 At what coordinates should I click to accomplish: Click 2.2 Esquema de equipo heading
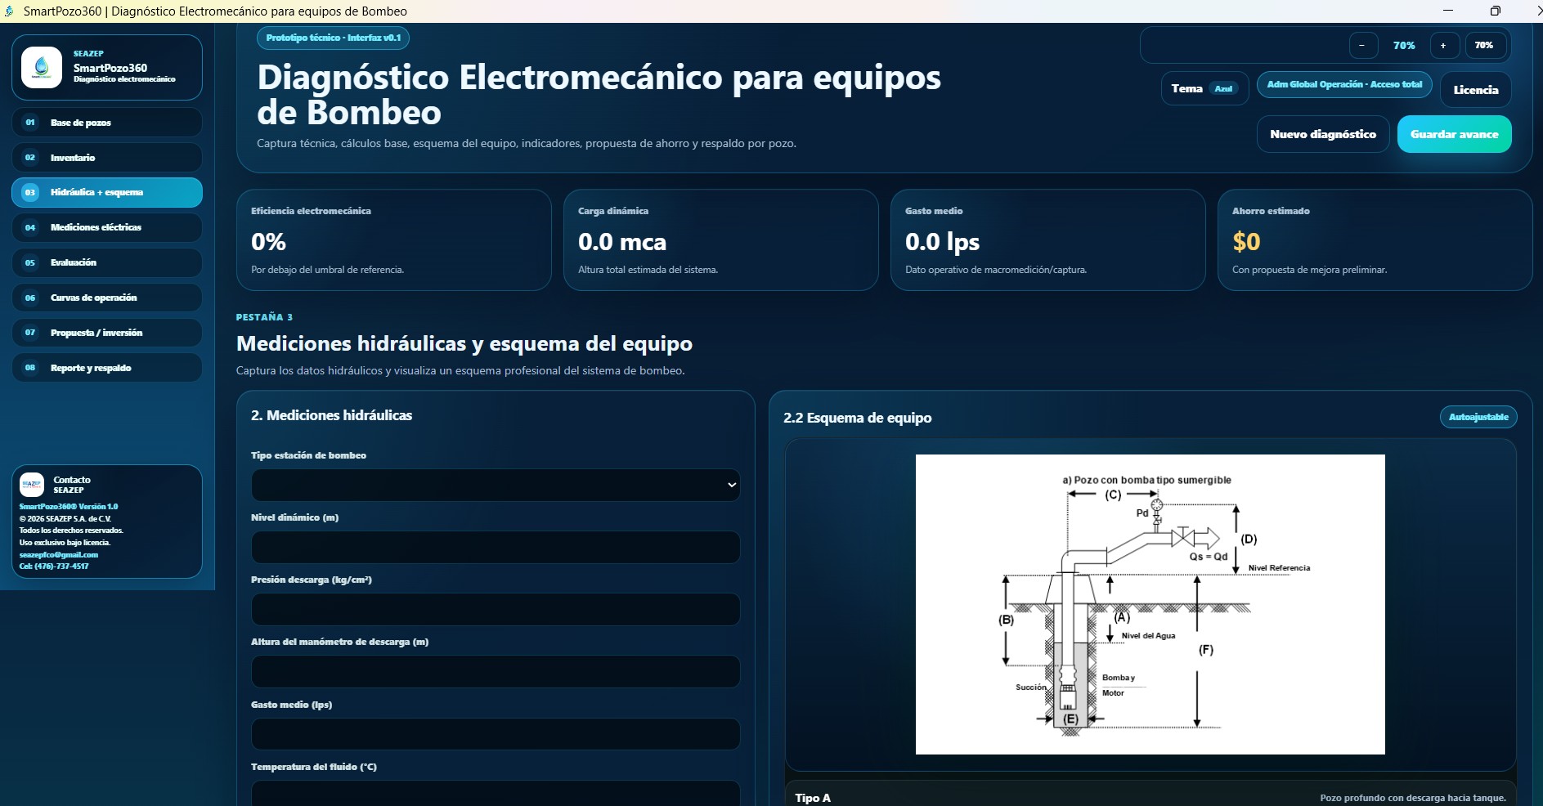(858, 419)
